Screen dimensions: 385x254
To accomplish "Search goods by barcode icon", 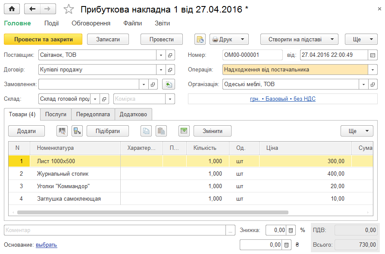I will pyautogui.click(x=62, y=131).
